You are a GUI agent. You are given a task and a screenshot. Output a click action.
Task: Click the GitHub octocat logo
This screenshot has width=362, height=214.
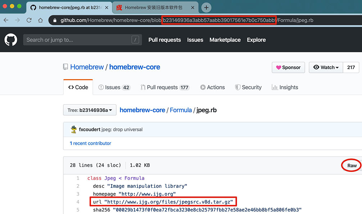[x=11, y=40]
